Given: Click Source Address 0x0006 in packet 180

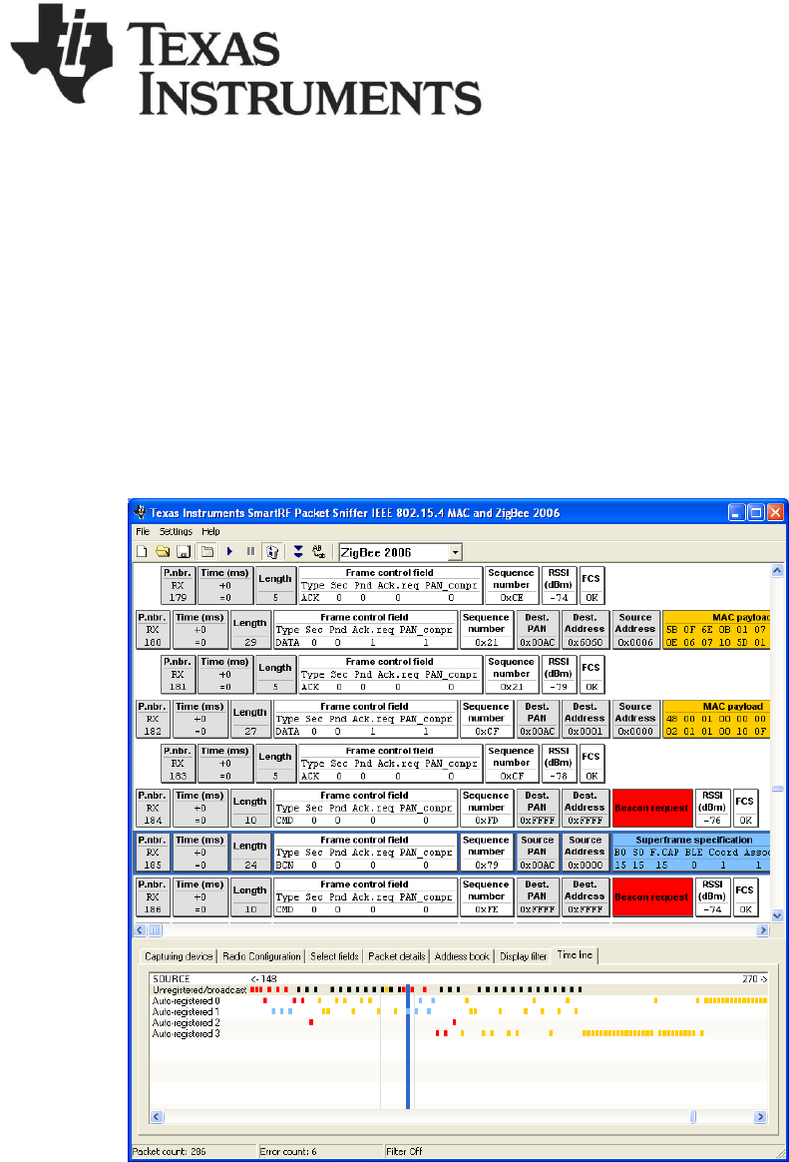Looking at the screenshot, I should 635,630.
